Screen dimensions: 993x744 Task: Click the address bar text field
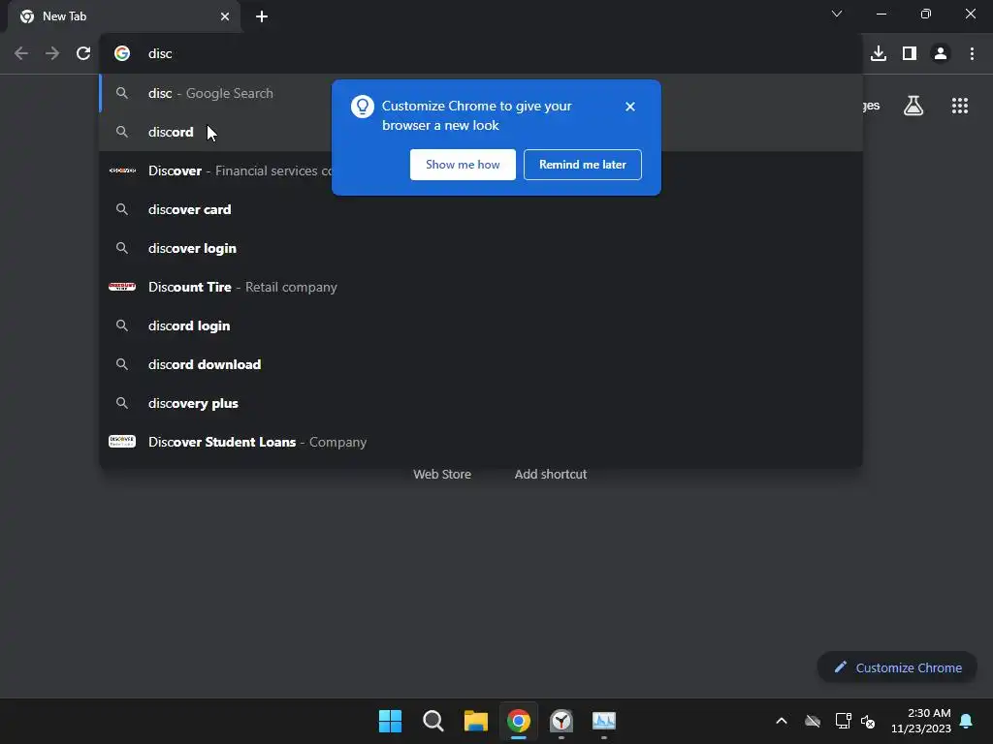click(481, 53)
